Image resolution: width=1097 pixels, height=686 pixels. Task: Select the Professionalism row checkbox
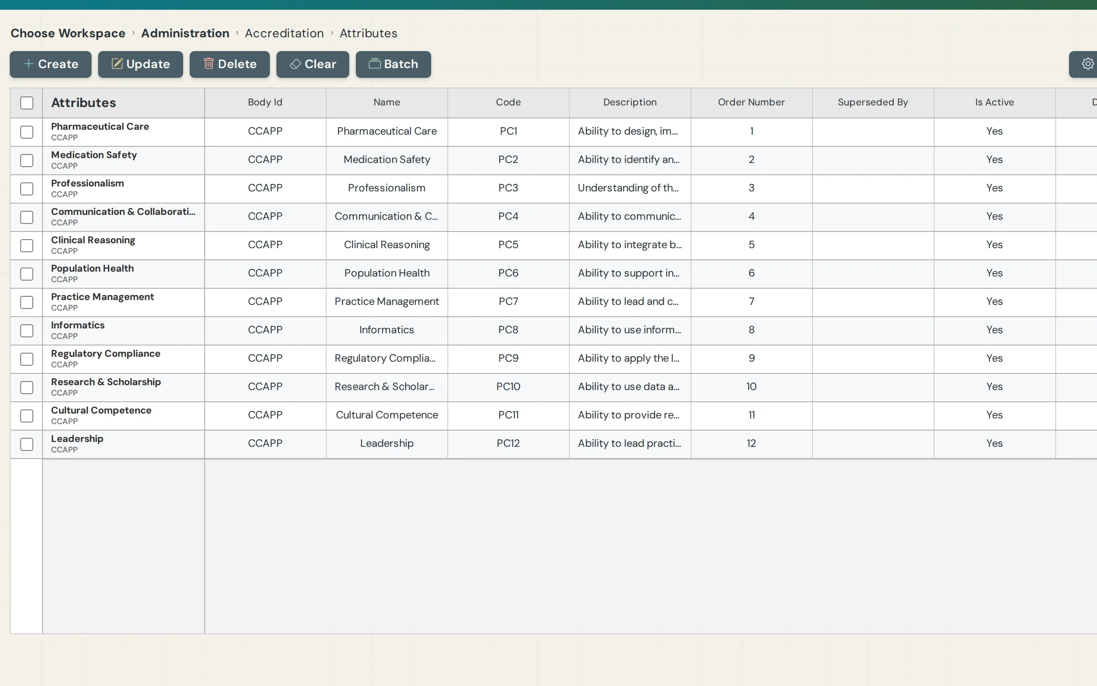(x=27, y=189)
